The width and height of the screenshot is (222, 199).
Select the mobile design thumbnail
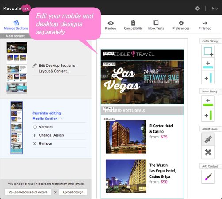[16, 128]
